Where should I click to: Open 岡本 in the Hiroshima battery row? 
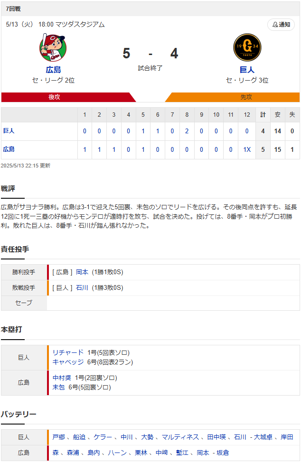(x=203, y=453)
